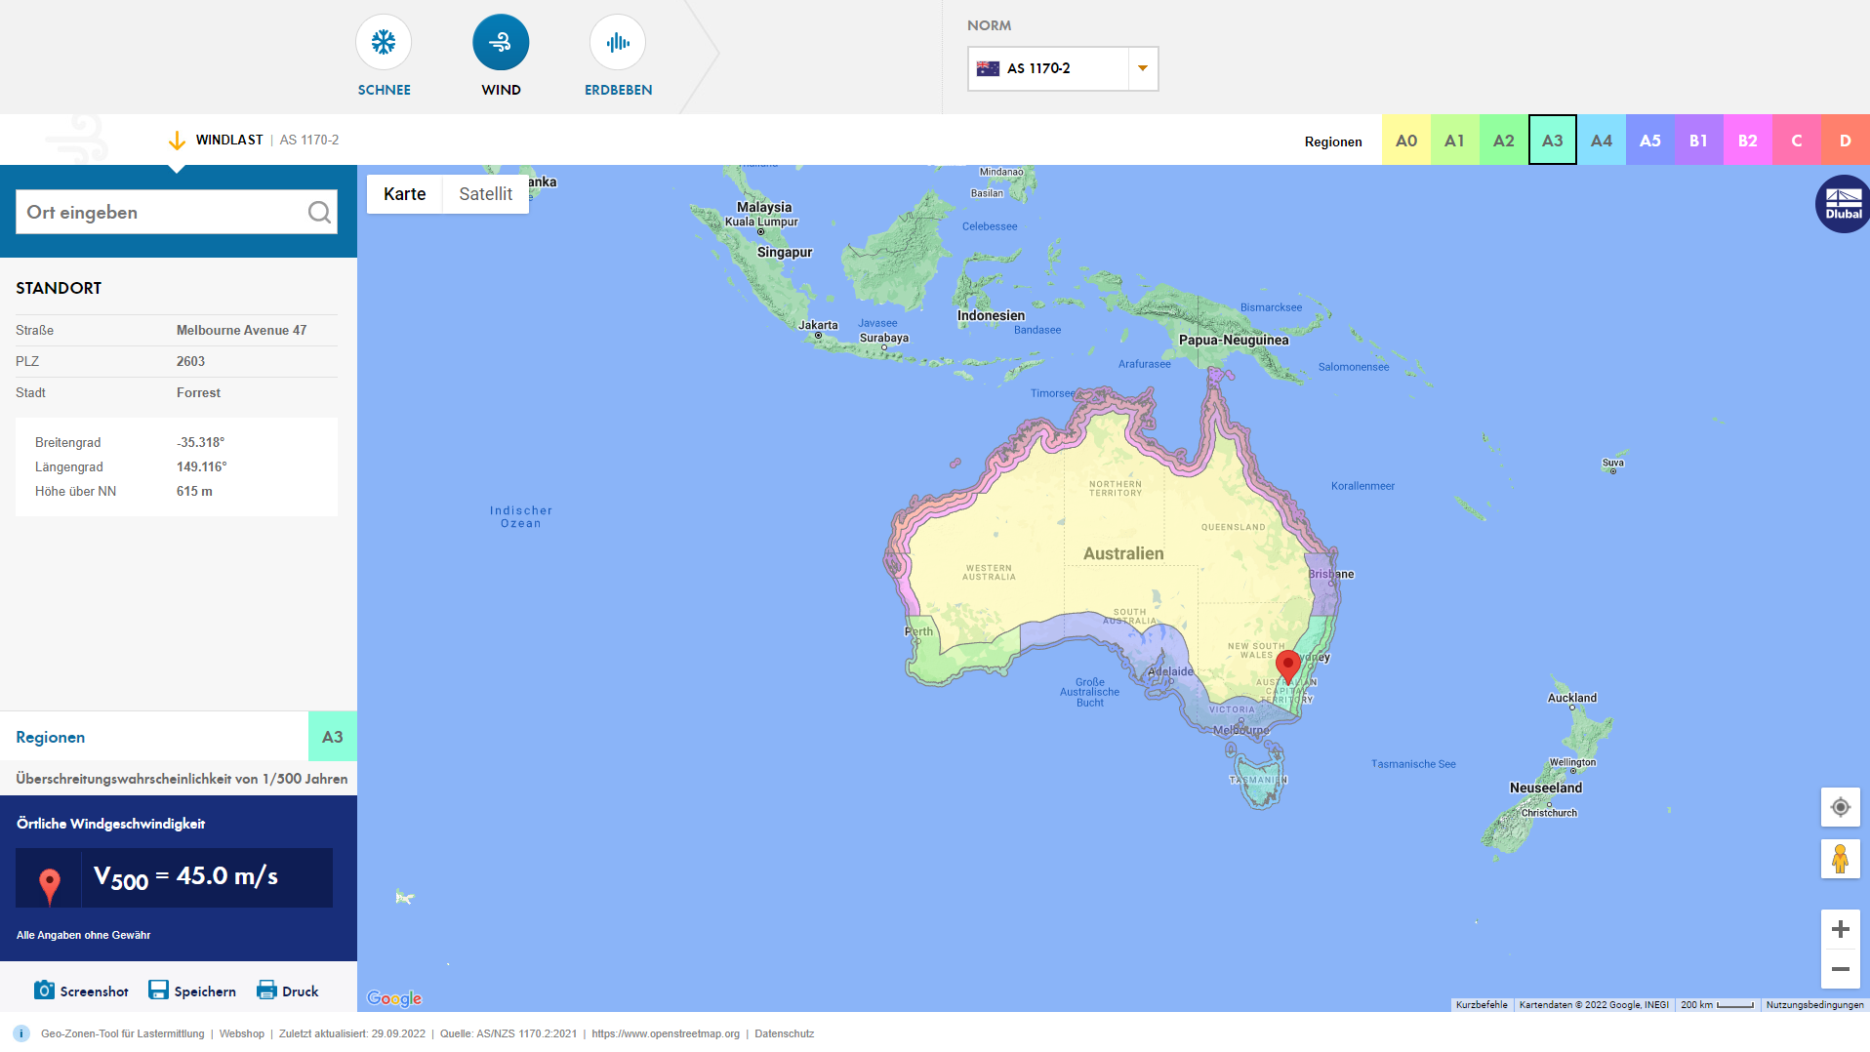1870x1052 pixels.
Task: Click the Screenshot camera icon
Action: pos(43,990)
